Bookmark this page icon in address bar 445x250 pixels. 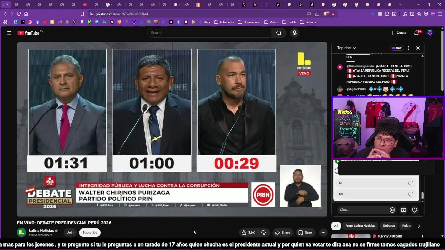point(82,14)
